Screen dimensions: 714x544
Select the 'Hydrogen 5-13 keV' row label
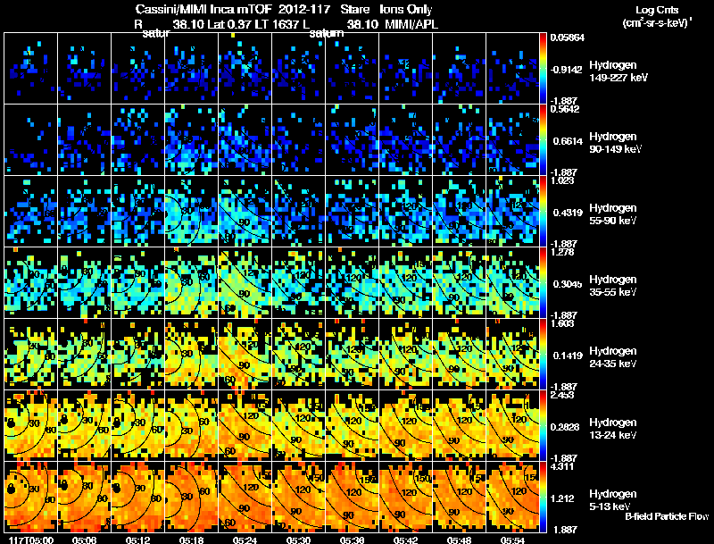pos(613,500)
